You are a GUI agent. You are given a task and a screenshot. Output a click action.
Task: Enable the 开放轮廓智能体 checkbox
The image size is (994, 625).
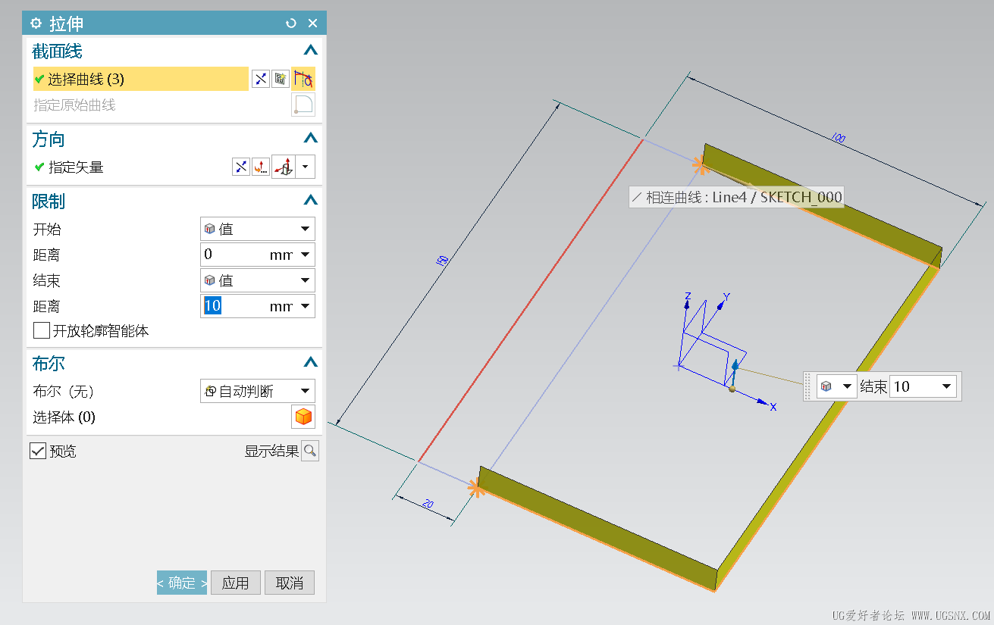point(41,330)
